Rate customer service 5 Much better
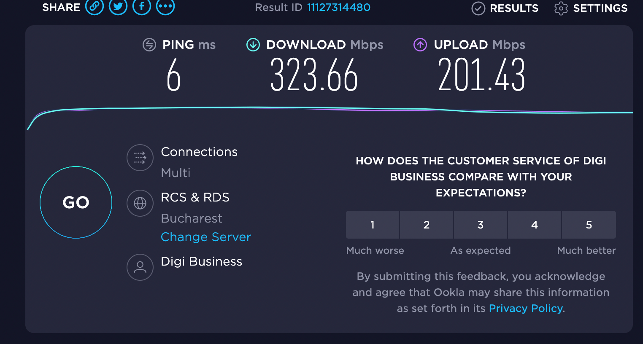The width and height of the screenshot is (643, 344). [589, 225]
